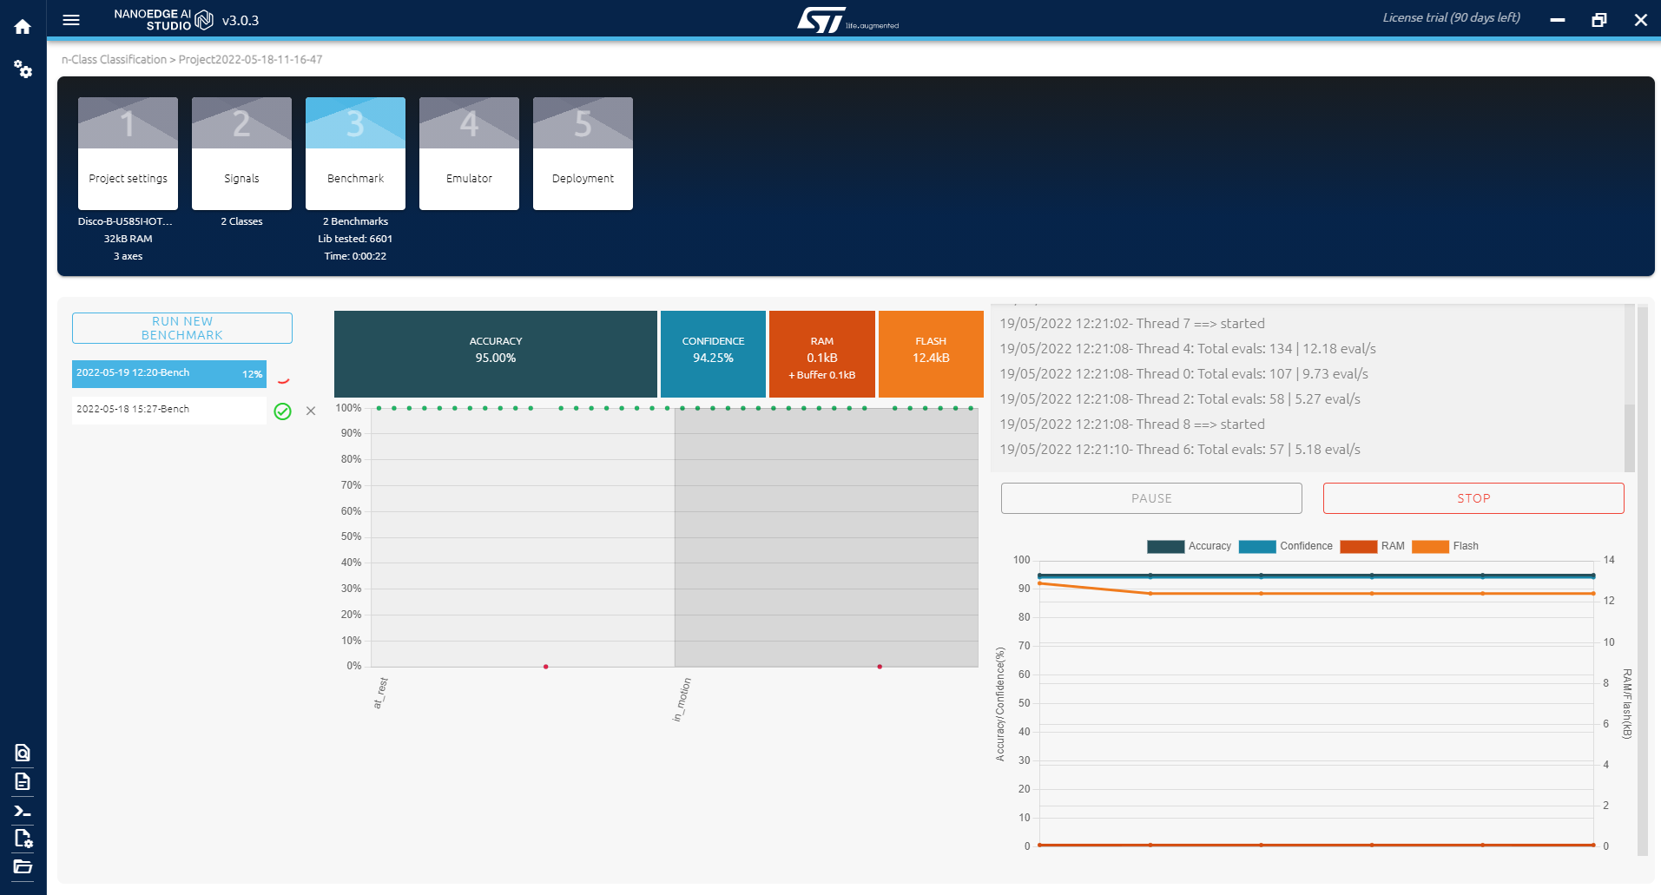Image resolution: width=1661 pixels, height=895 pixels.
Task: Start a new benchmark run
Action: (181, 327)
